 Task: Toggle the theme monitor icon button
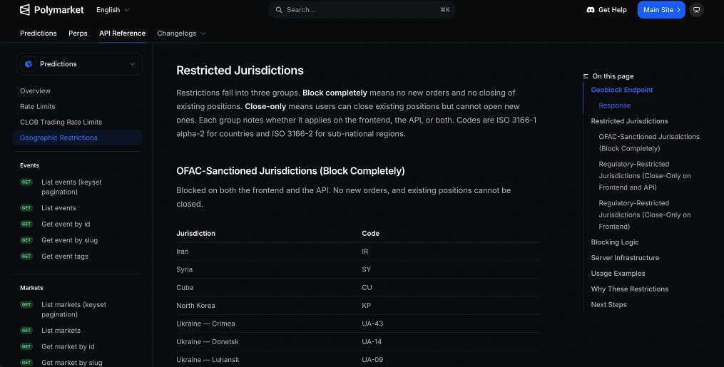coord(696,10)
